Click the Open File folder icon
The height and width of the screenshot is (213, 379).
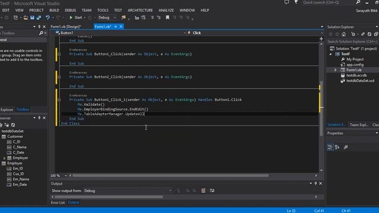tap(25, 18)
